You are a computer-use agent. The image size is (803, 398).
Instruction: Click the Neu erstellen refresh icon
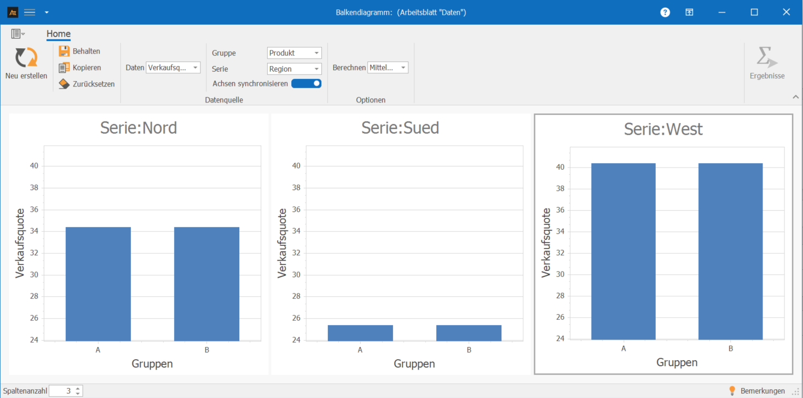[x=26, y=58]
